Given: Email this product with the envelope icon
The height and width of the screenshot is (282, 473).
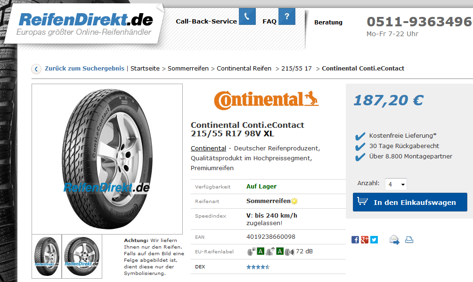Looking at the screenshot, I should point(394,240).
